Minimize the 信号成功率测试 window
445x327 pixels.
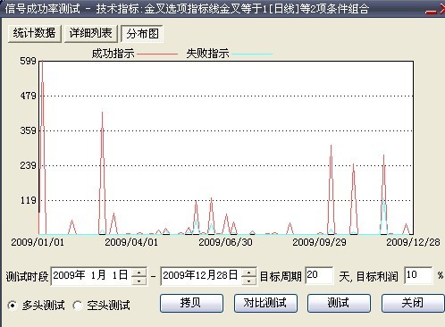coord(431,11)
